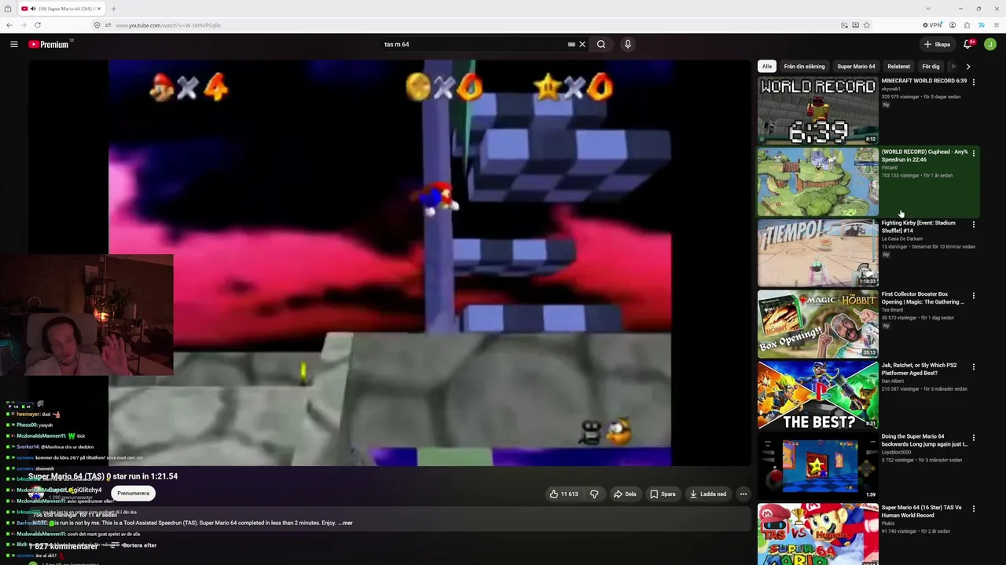The image size is (1006, 565).
Task: Open more actions menu beside Ladda ned
Action: [743, 494]
